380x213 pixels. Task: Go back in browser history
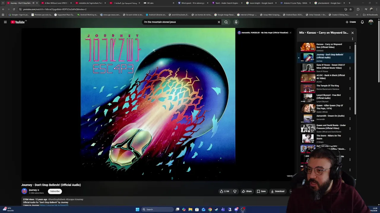click(3, 9)
